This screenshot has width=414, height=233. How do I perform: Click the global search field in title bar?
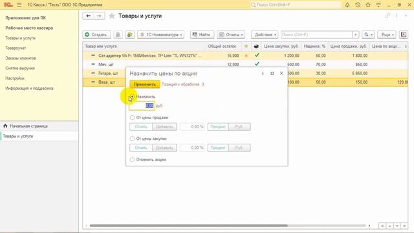tap(295, 5)
